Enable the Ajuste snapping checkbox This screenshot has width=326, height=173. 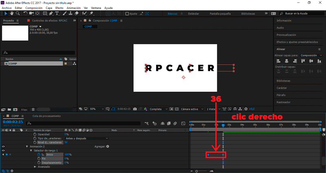(x=127, y=14)
